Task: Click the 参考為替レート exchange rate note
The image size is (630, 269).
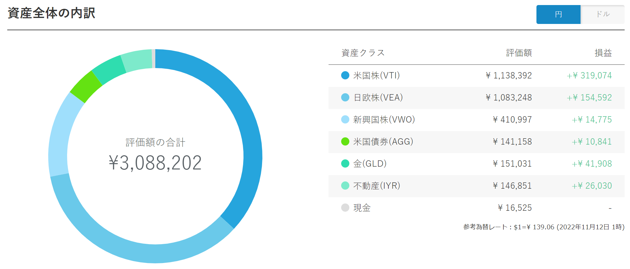Action: [x=544, y=227]
